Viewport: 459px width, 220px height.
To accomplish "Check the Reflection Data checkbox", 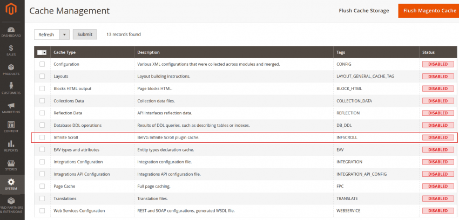I will pyautogui.click(x=42, y=113).
